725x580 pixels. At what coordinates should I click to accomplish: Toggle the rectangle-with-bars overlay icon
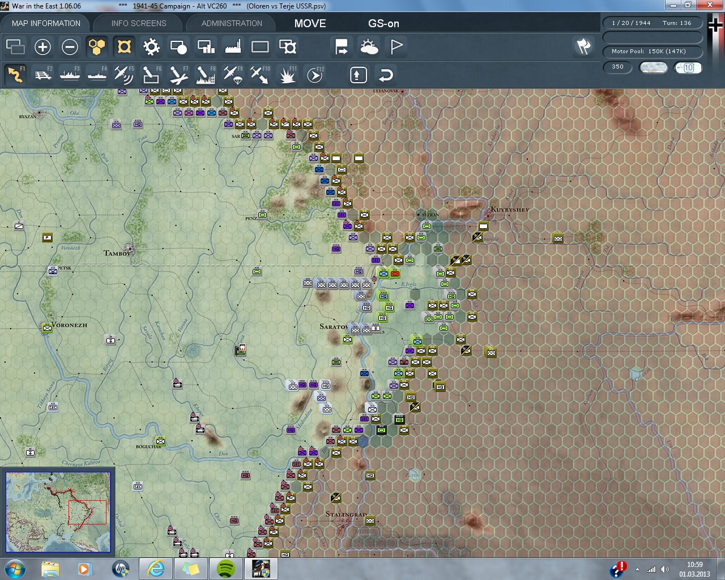point(206,46)
